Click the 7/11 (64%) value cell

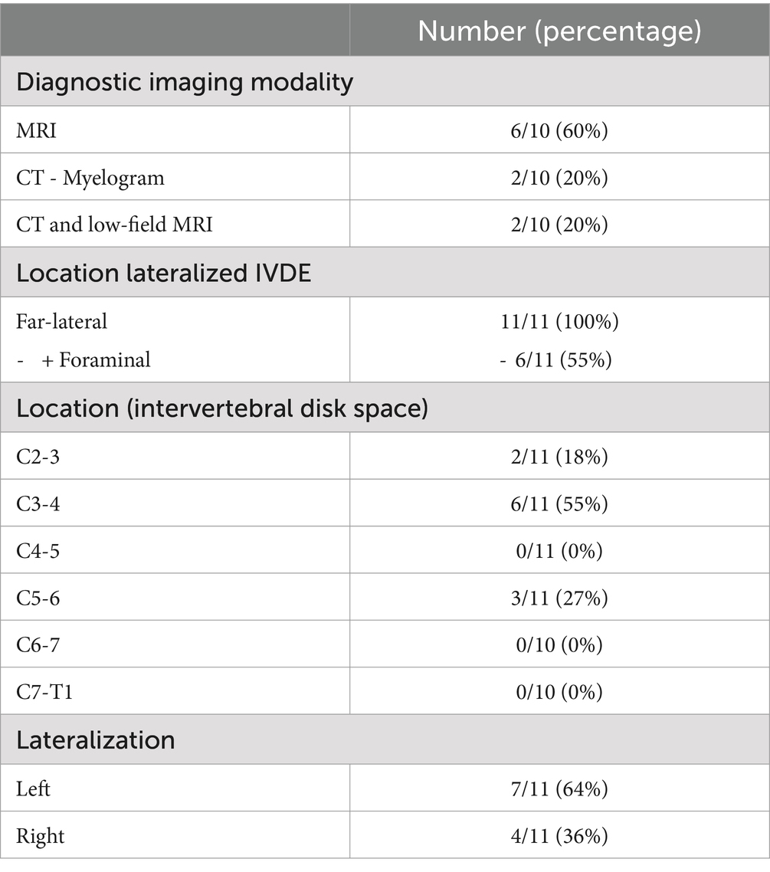click(x=559, y=788)
